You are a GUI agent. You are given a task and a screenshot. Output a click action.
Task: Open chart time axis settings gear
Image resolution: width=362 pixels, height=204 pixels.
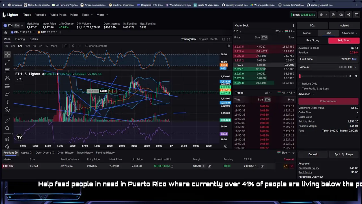coord(226,146)
